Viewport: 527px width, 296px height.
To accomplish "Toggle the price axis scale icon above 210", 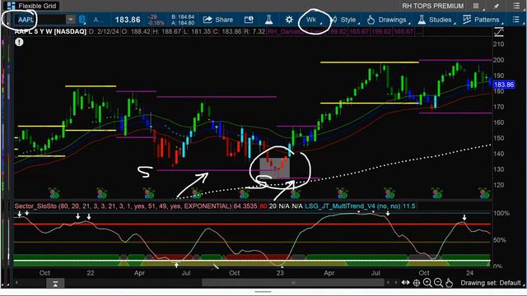I will click(499, 32).
